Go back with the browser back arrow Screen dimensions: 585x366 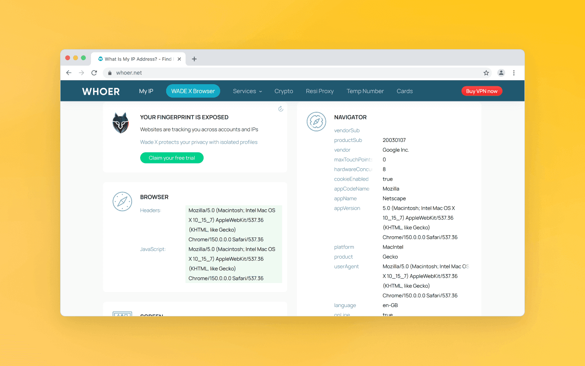coord(69,73)
